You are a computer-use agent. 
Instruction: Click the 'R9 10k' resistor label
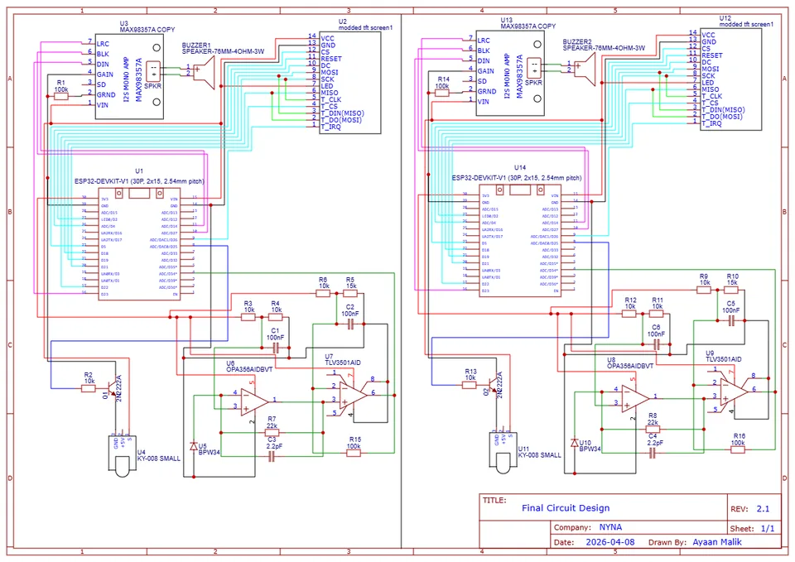pos(704,280)
